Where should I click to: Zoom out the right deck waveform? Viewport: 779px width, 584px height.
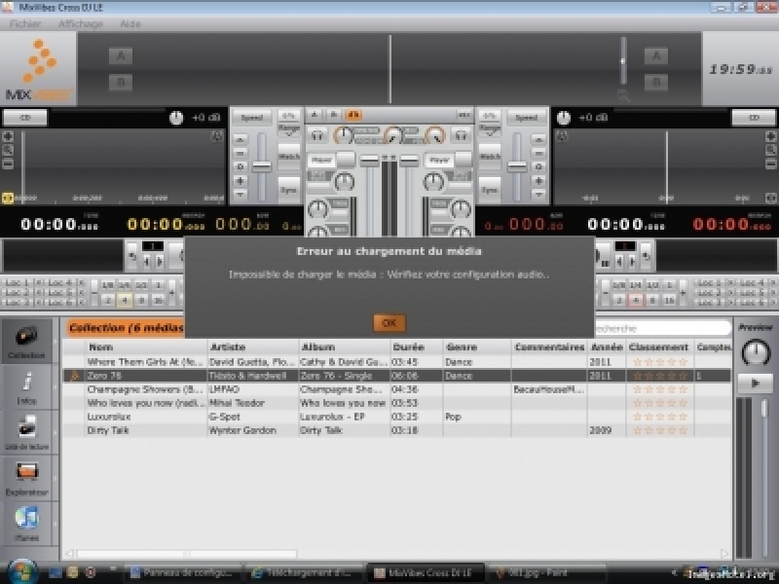click(x=771, y=163)
